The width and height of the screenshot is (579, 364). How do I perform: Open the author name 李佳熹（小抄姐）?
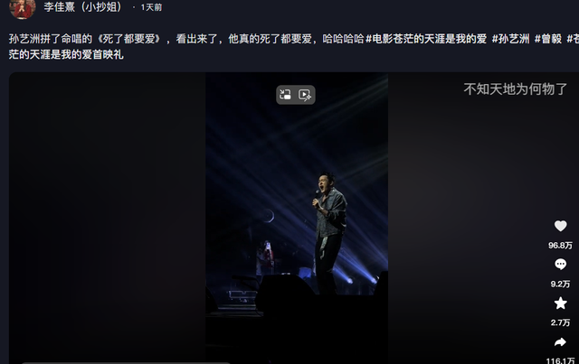[82, 6]
